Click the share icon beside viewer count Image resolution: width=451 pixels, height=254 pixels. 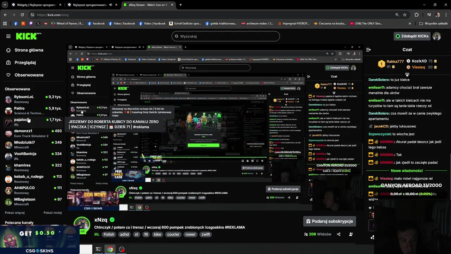pos(339,234)
